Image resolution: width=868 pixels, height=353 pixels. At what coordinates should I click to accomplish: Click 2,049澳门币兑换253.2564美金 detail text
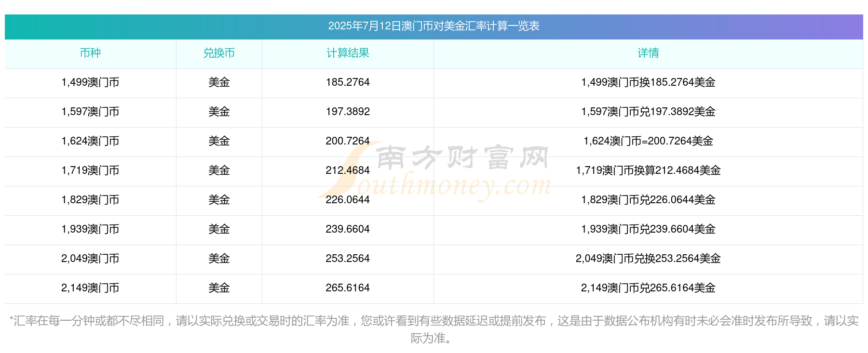click(648, 259)
